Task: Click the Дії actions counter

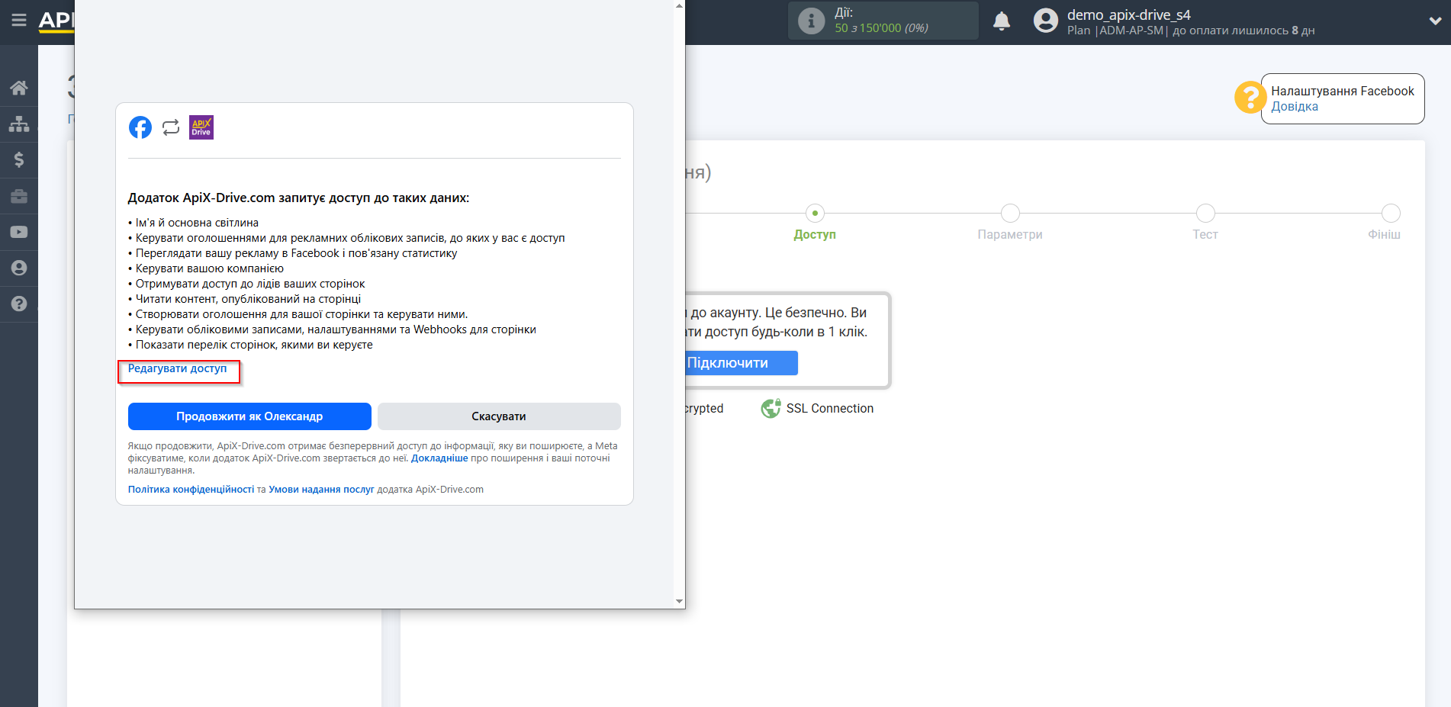Action: coord(883,21)
